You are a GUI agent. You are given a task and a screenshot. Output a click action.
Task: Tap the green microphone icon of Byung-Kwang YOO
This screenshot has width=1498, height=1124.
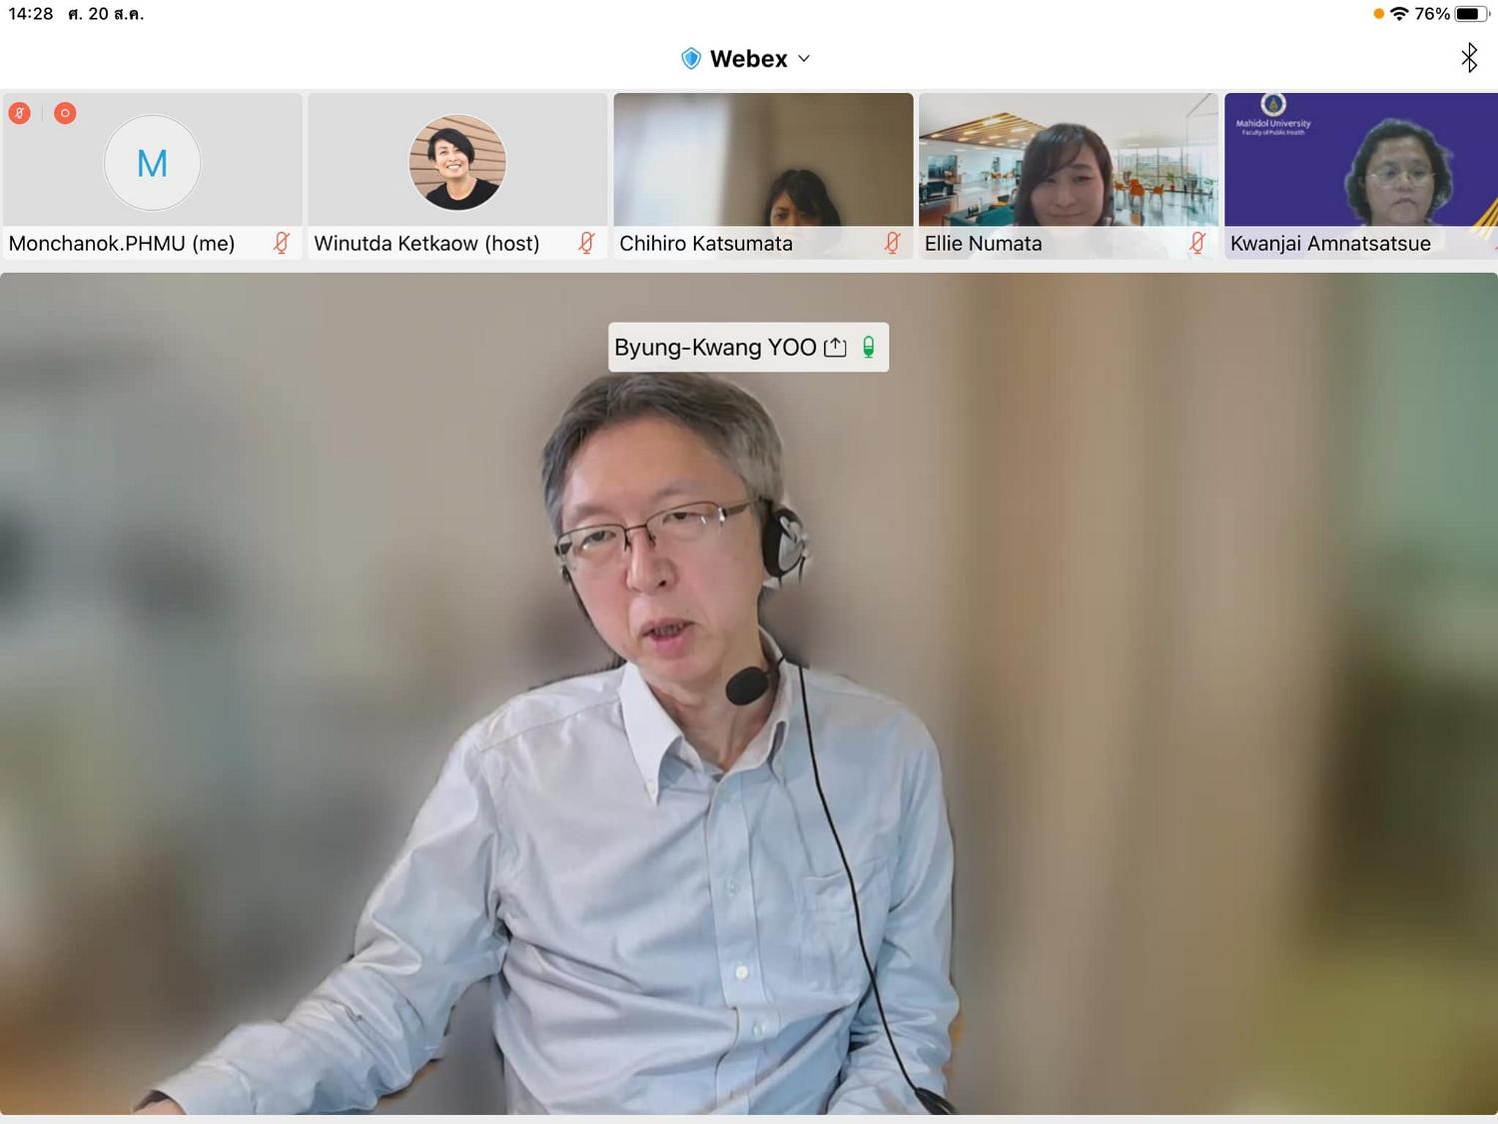click(869, 348)
